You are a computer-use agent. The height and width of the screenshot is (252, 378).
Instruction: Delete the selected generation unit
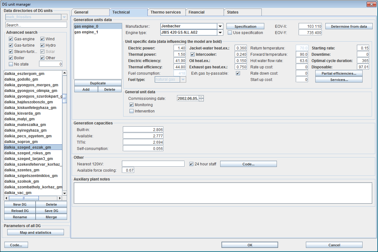[110, 89]
